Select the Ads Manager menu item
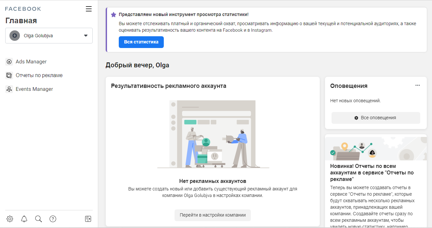The height and width of the screenshot is (228, 432). [x=31, y=62]
